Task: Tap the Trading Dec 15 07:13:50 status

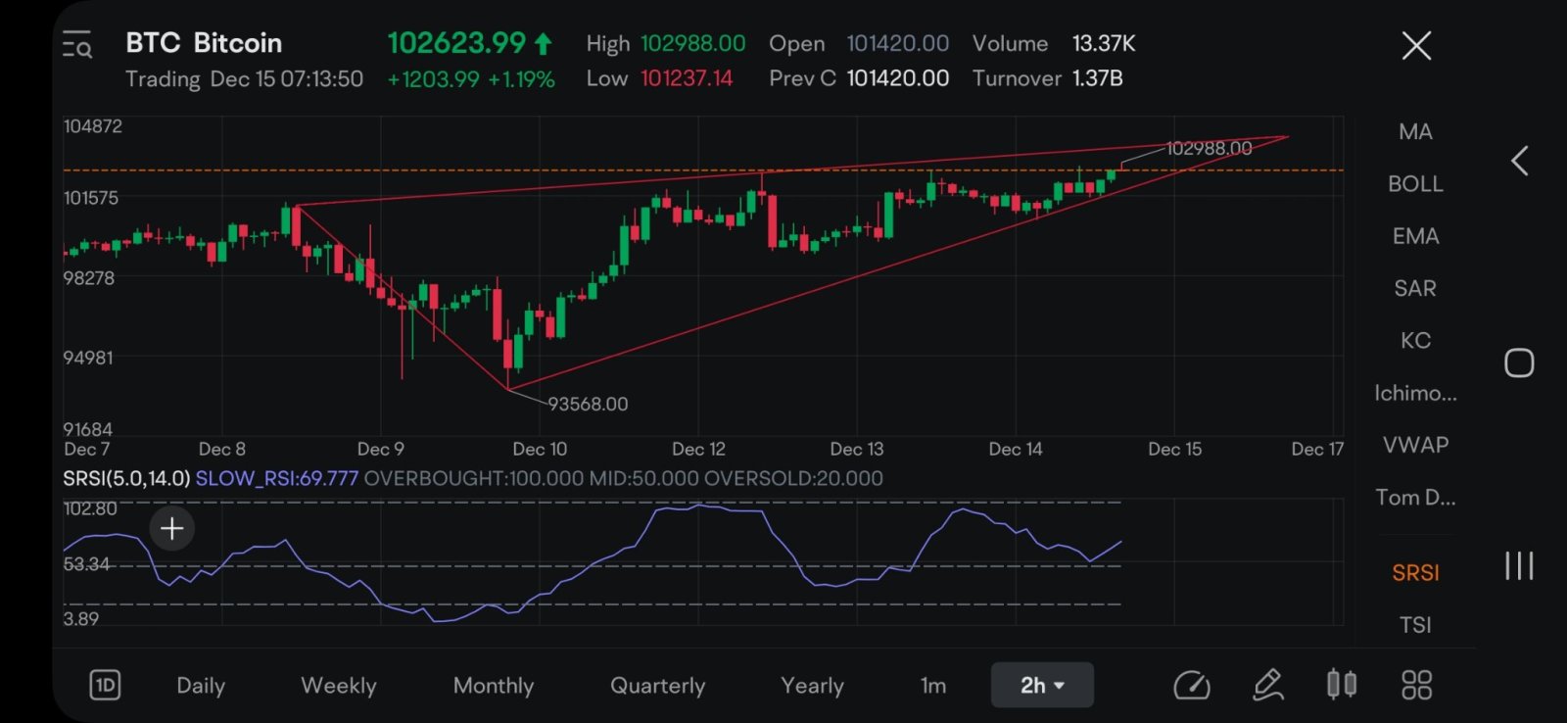Action: click(x=244, y=79)
